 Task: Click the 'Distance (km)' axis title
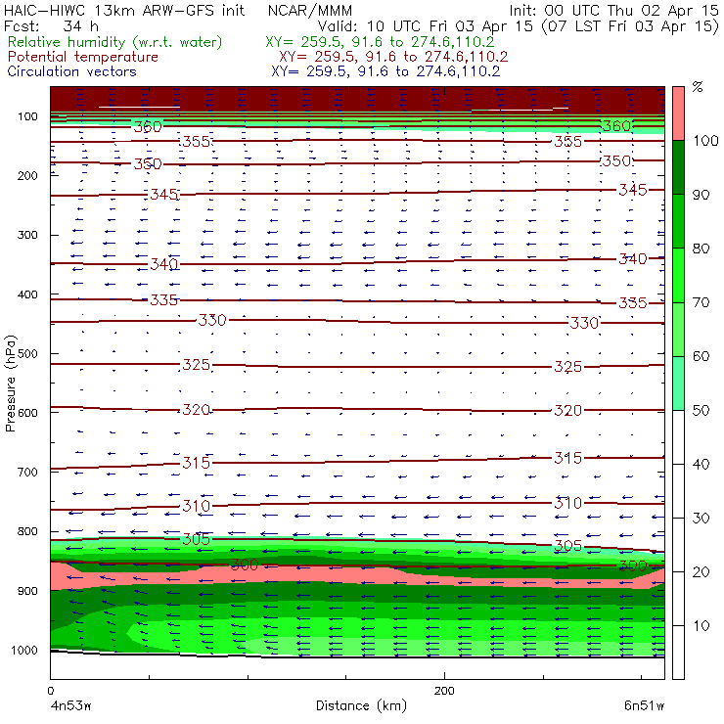[362, 705]
